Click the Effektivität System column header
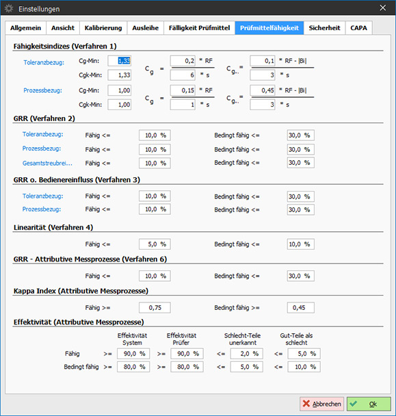This screenshot has width=396, height=416. 132,339
